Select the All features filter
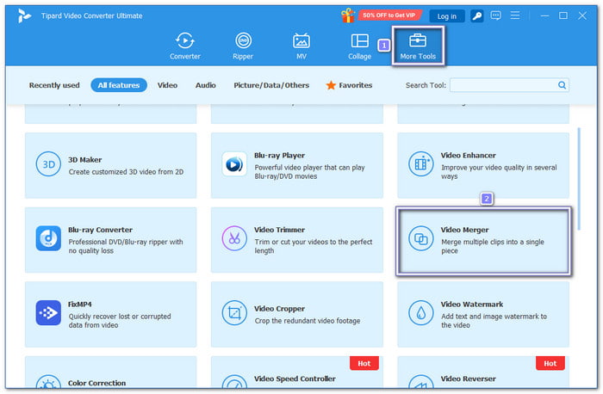603x394 pixels. 119,85
